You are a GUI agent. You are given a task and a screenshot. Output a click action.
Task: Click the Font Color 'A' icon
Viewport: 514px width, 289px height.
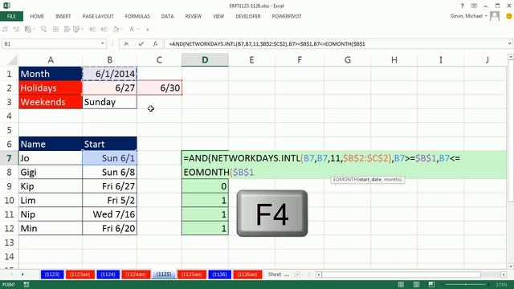(x=132, y=29)
